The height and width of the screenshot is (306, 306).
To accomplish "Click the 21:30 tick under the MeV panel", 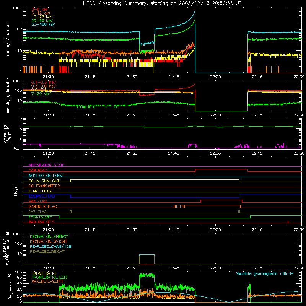I will pos(132,115).
